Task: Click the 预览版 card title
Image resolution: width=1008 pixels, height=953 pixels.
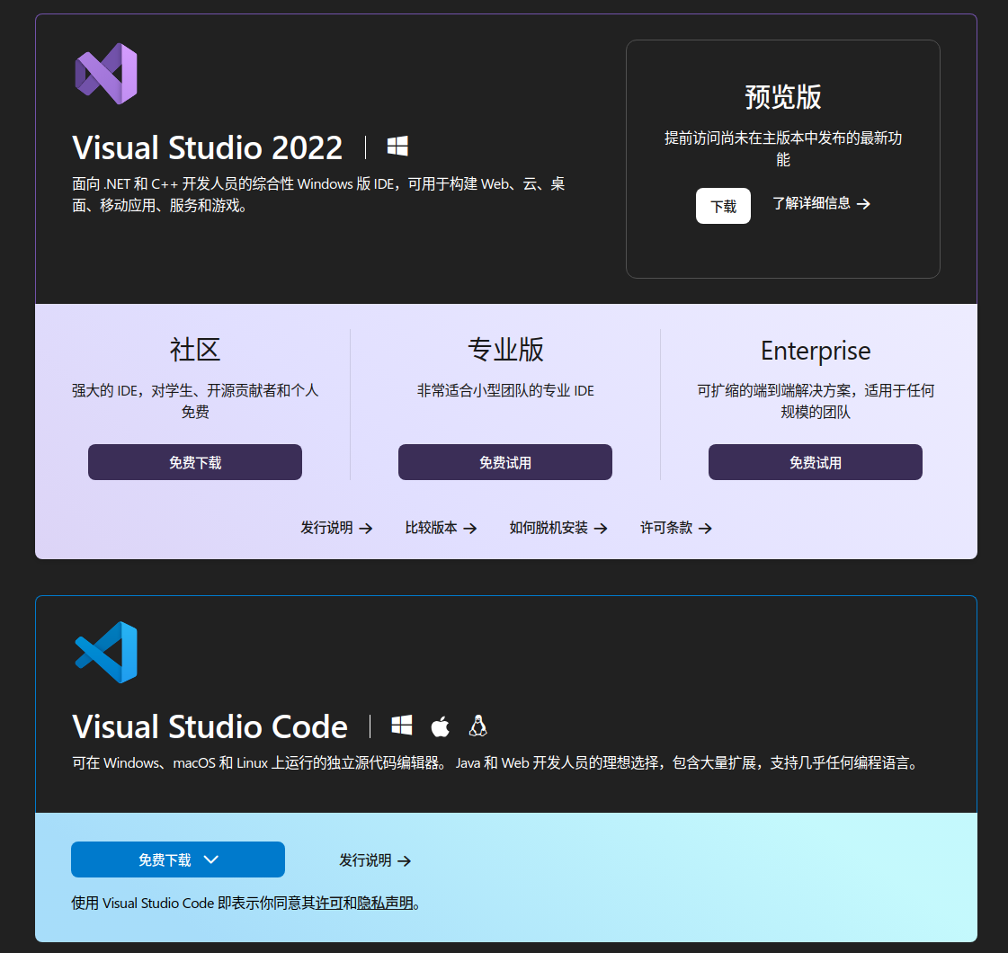Action: pyautogui.click(x=783, y=97)
